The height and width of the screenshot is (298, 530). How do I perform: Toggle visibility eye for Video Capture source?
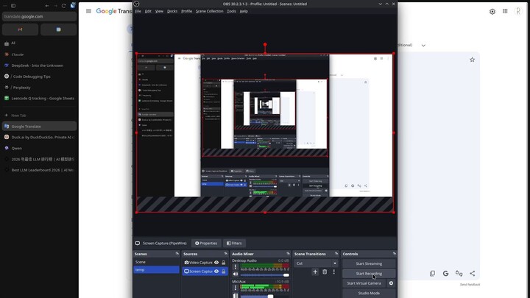point(216,263)
